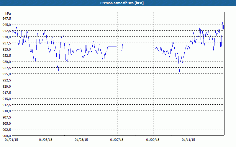Click the 01/09/15 date label

[x=153, y=140]
